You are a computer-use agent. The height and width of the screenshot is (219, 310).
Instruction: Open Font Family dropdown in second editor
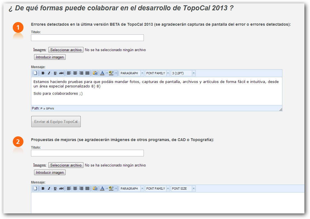[x=158, y=189]
